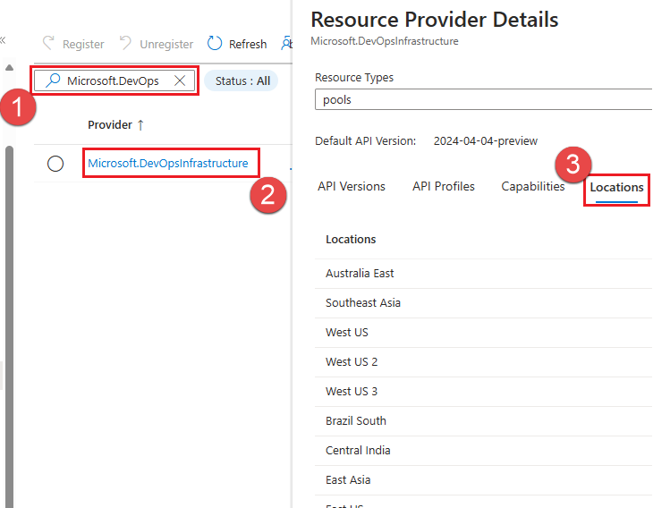This screenshot has height=508, width=653.
Task: Click the Central India location row
Action: click(x=484, y=451)
